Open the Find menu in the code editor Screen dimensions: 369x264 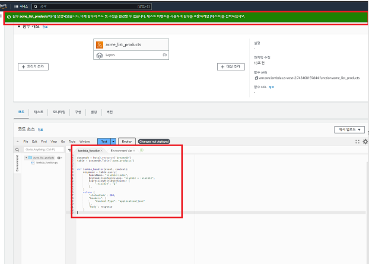[x=44, y=141]
